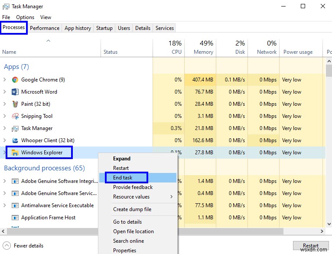Click the vertical scrollbar up arrow
This screenshot has height=254, width=332.
pyautogui.click(x=329, y=62)
